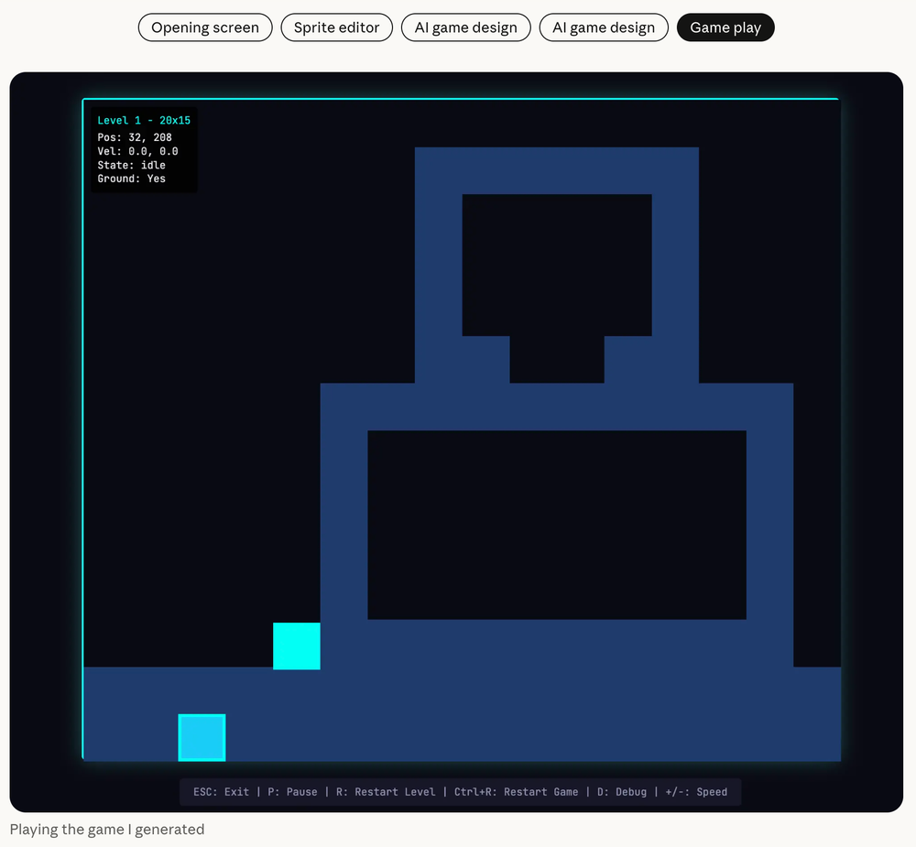Click the State: idle debug line
This screenshot has width=916, height=847.
pos(132,166)
